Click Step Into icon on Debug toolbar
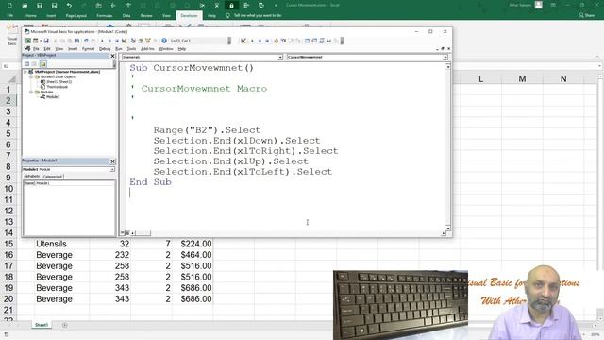 click(x=283, y=41)
